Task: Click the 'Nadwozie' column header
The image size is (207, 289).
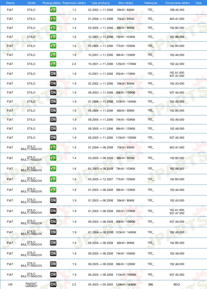Action: pyautogui.click(x=151, y=3)
